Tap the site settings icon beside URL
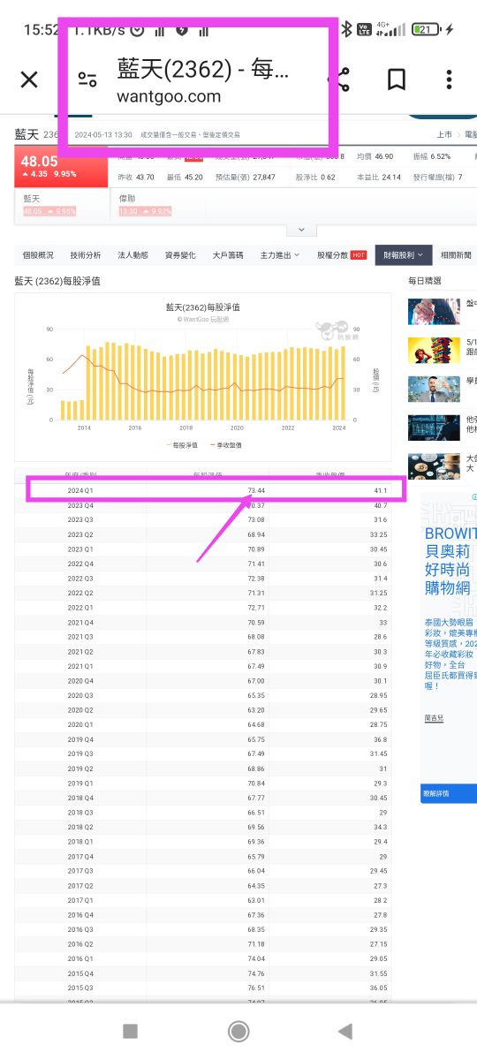The width and height of the screenshot is (477, 1060). pos(87,79)
